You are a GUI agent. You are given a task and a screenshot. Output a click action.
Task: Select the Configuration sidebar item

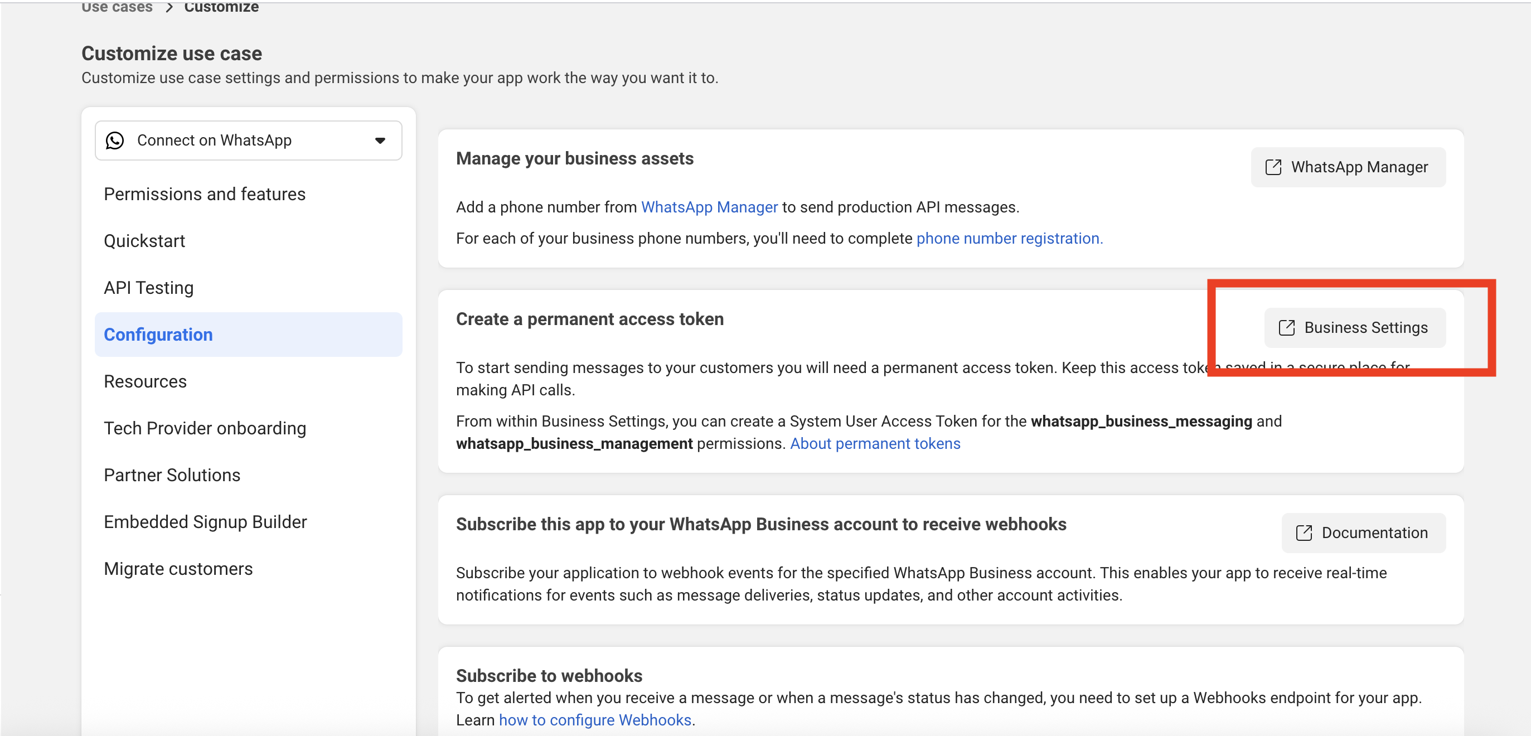(249, 335)
